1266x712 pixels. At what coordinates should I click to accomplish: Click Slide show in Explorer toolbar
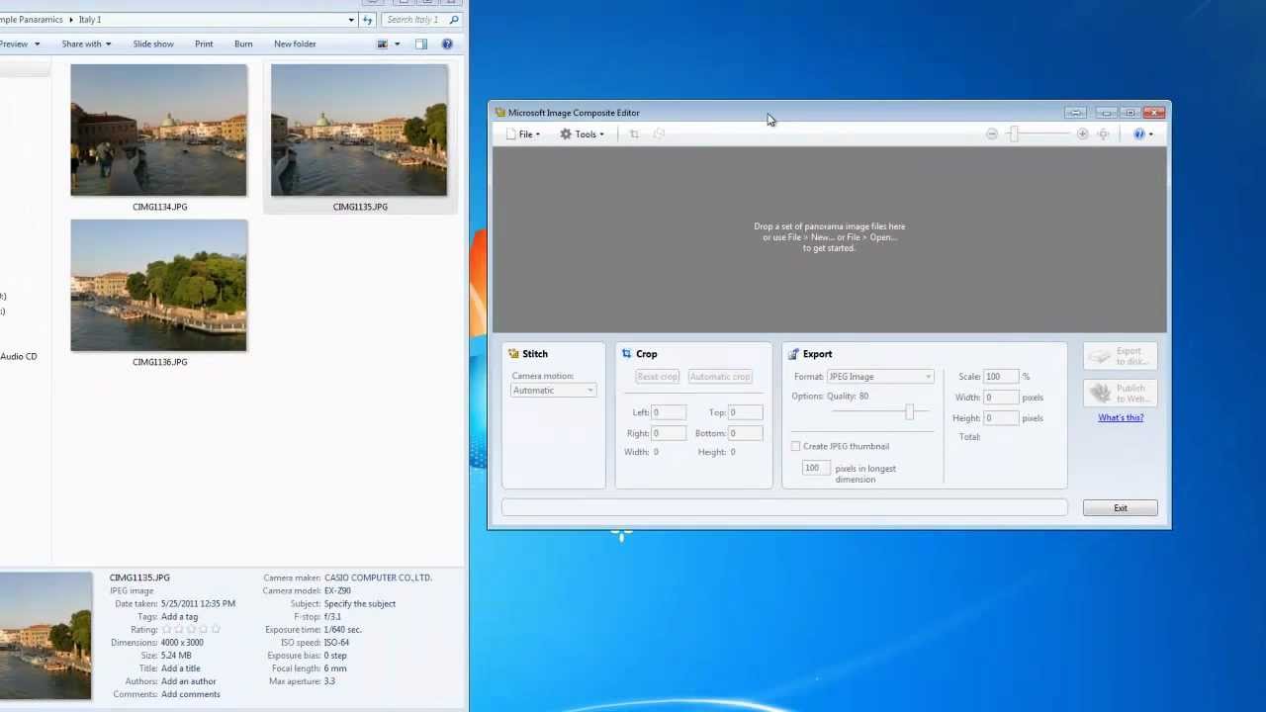153,44
